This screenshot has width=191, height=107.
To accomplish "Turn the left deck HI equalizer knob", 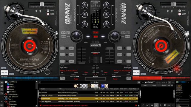I will (85, 5).
